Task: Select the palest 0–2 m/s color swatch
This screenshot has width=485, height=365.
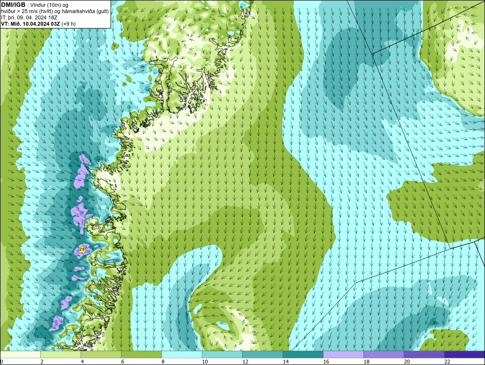Action: 20,354
